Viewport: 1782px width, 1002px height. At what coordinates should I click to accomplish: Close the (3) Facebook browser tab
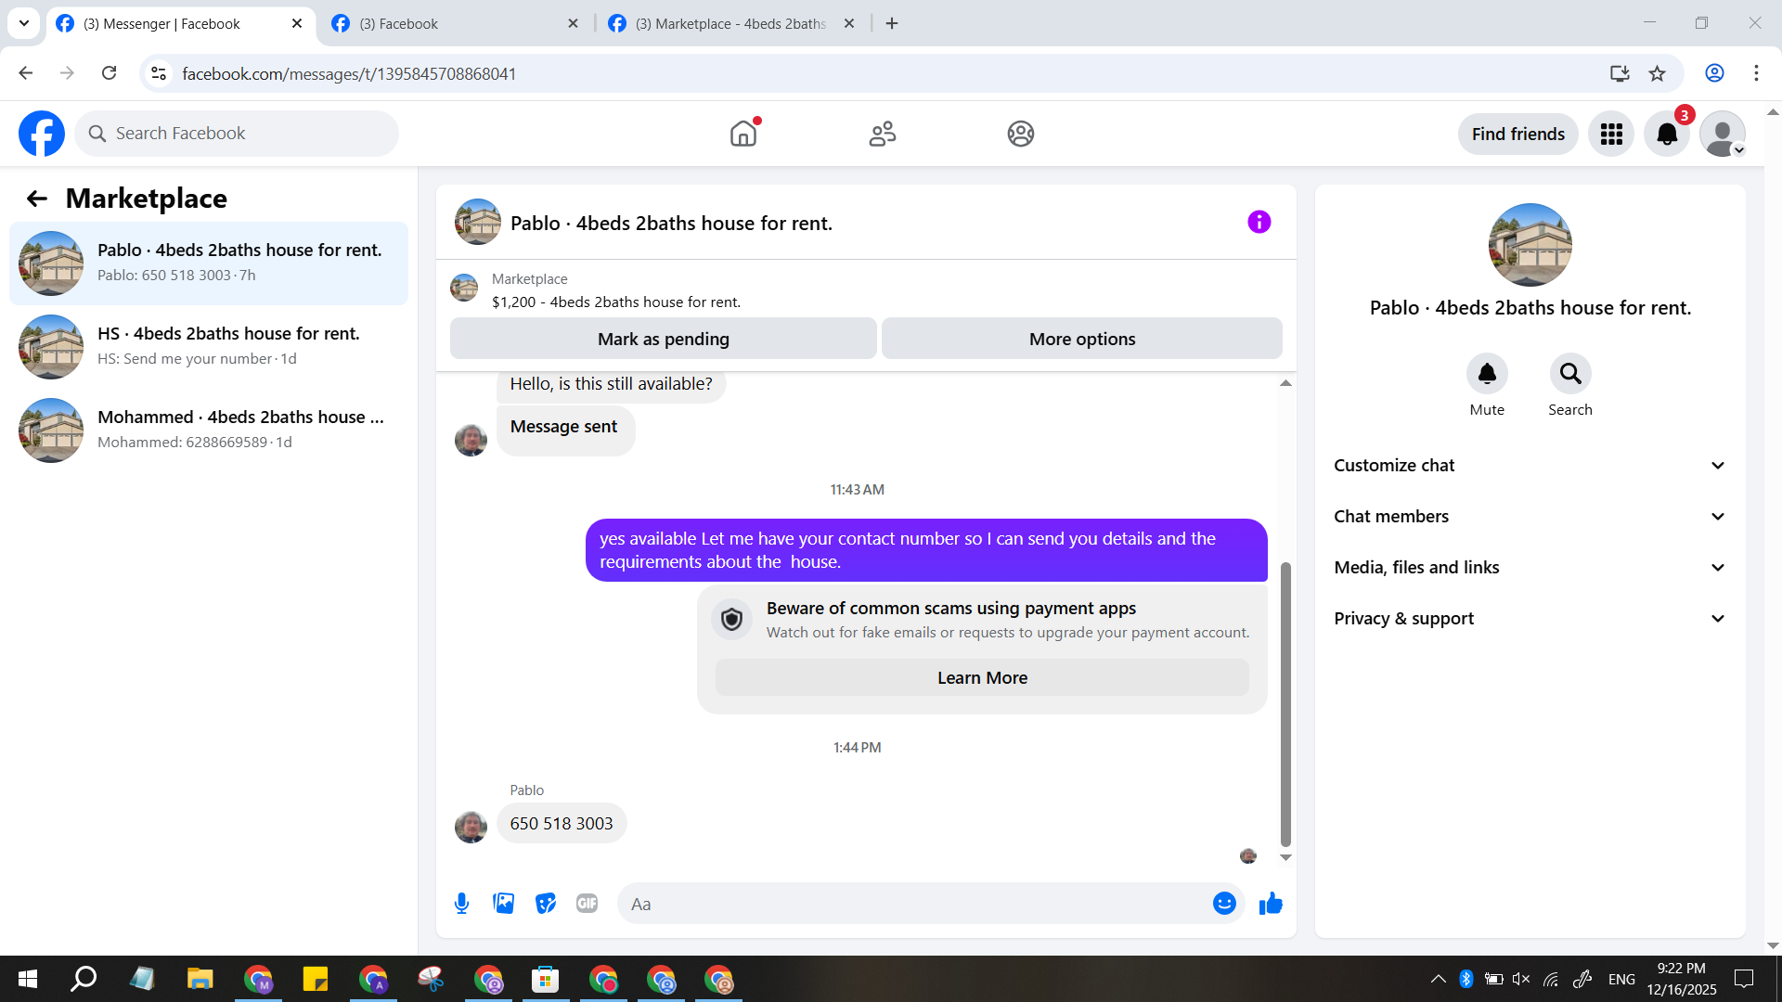574,24
